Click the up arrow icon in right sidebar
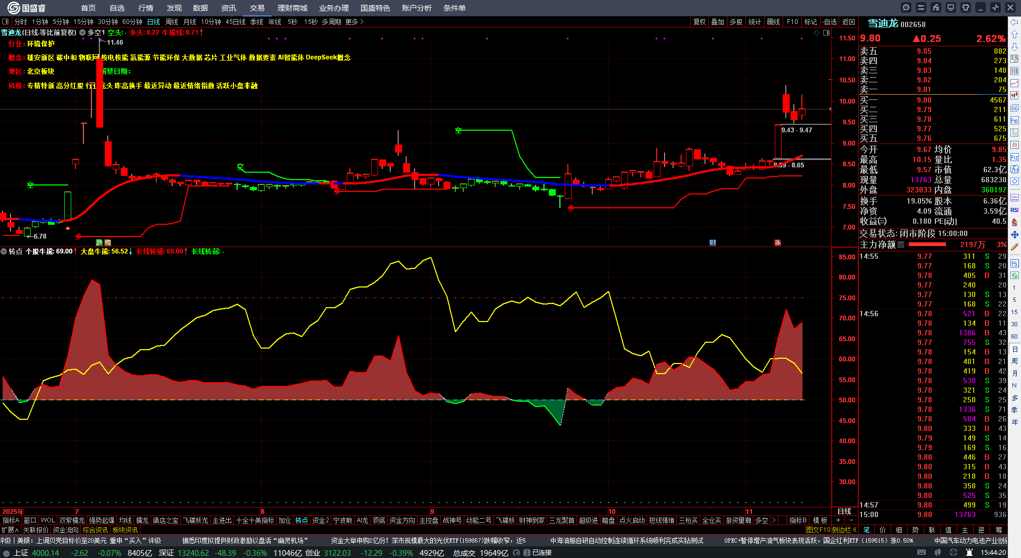This screenshot has height=558, width=1021. 1015,34
